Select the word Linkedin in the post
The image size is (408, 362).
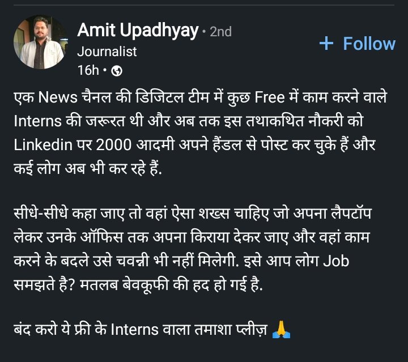click(x=43, y=145)
